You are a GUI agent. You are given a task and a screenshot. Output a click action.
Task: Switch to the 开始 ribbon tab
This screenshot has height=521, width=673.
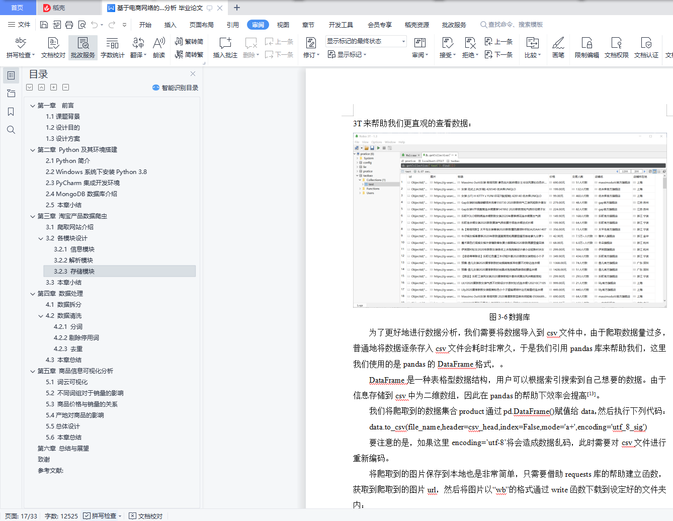tap(145, 25)
